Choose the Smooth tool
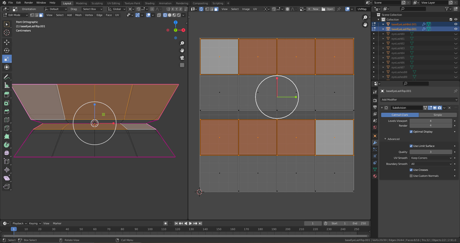The image size is (460, 243). pyautogui.click(x=7, y=153)
